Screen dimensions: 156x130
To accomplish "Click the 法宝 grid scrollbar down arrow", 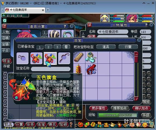I will (136, 99).
